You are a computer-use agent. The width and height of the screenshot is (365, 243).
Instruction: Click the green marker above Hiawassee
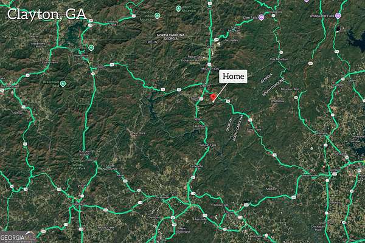(x=91, y=48)
